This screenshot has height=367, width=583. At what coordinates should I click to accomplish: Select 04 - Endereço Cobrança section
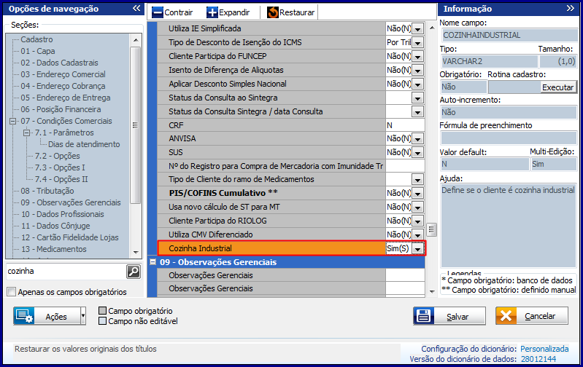tap(63, 86)
